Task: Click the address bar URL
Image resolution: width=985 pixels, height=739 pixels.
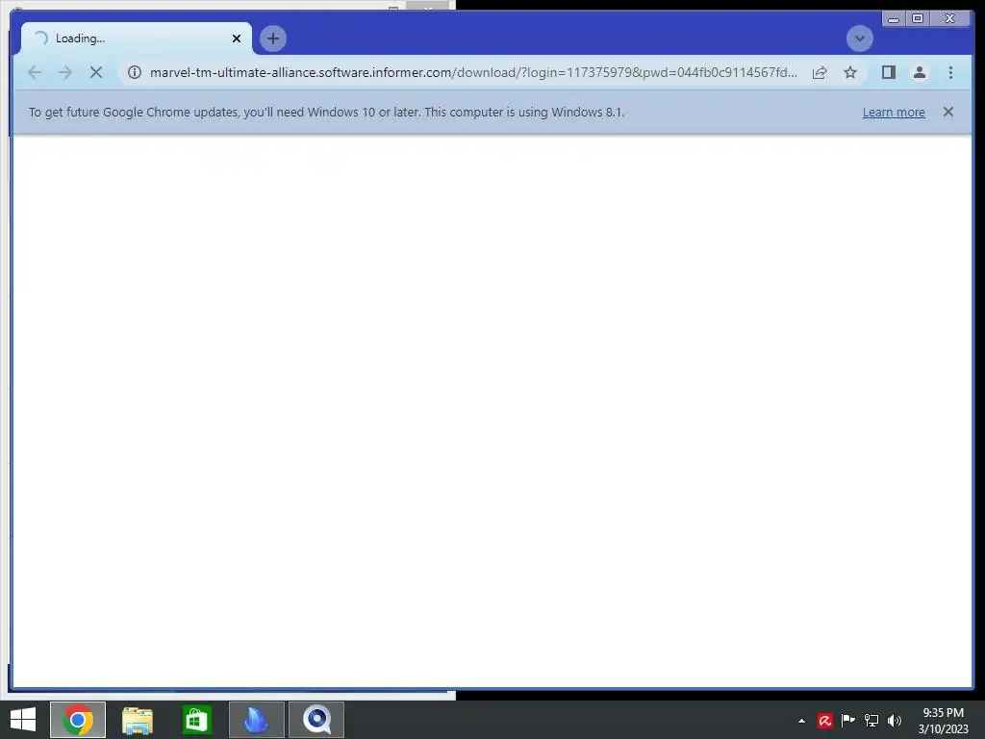Action: tap(473, 72)
